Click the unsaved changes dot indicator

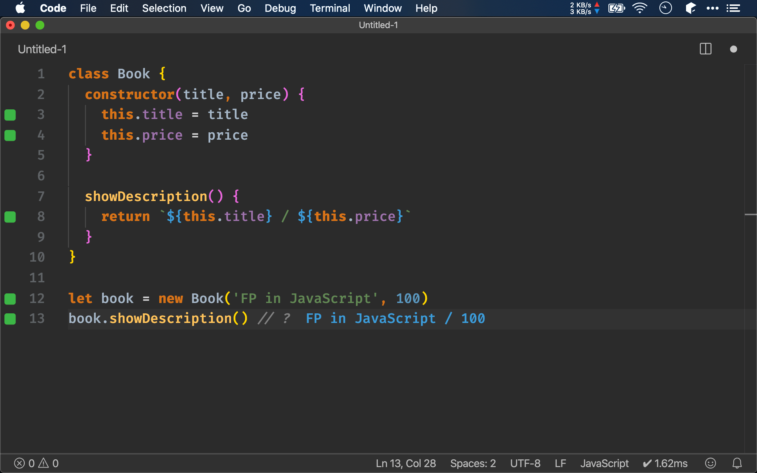click(x=733, y=49)
